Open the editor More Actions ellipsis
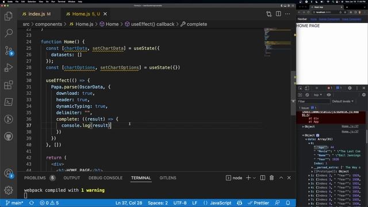 [287, 14]
